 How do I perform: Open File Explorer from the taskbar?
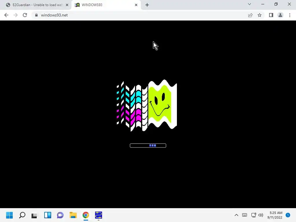click(x=73, y=215)
